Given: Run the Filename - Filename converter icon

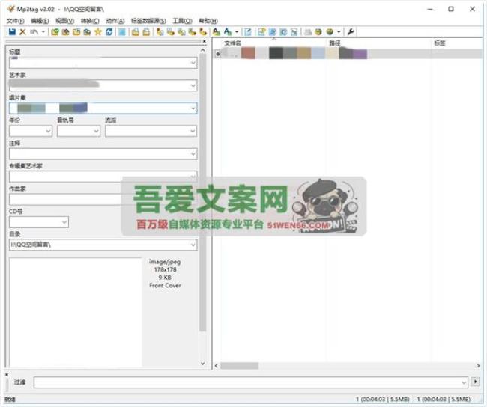Looking at the screenshot, I should coord(181,31).
